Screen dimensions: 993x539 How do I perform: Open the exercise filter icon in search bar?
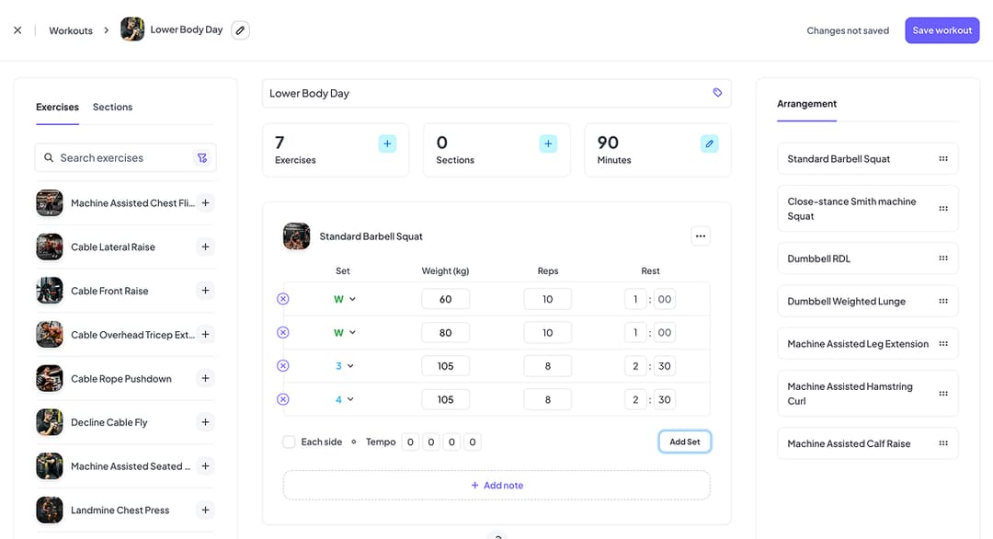click(x=202, y=157)
